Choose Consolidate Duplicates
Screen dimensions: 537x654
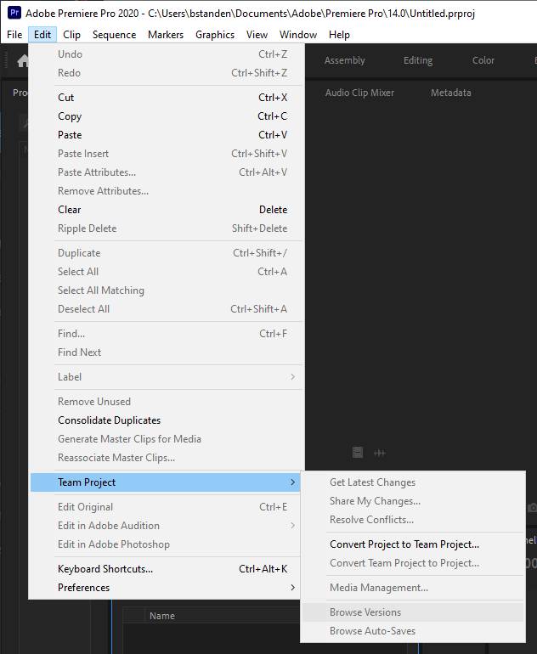pyautogui.click(x=109, y=420)
